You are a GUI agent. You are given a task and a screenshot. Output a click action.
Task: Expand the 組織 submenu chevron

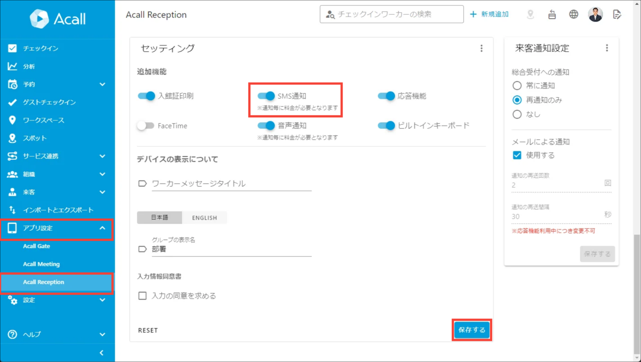102,174
